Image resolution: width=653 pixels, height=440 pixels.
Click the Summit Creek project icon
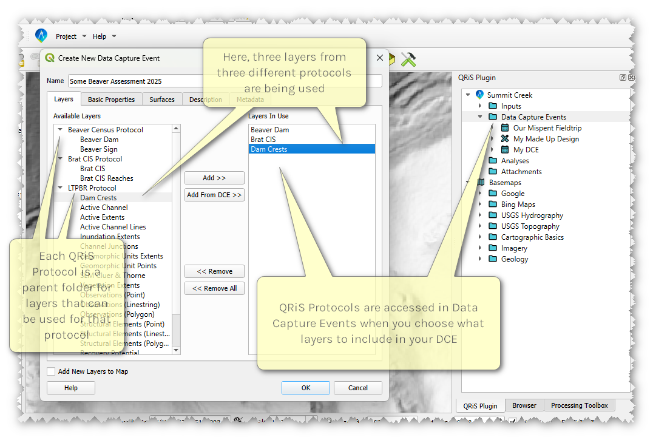tap(479, 95)
